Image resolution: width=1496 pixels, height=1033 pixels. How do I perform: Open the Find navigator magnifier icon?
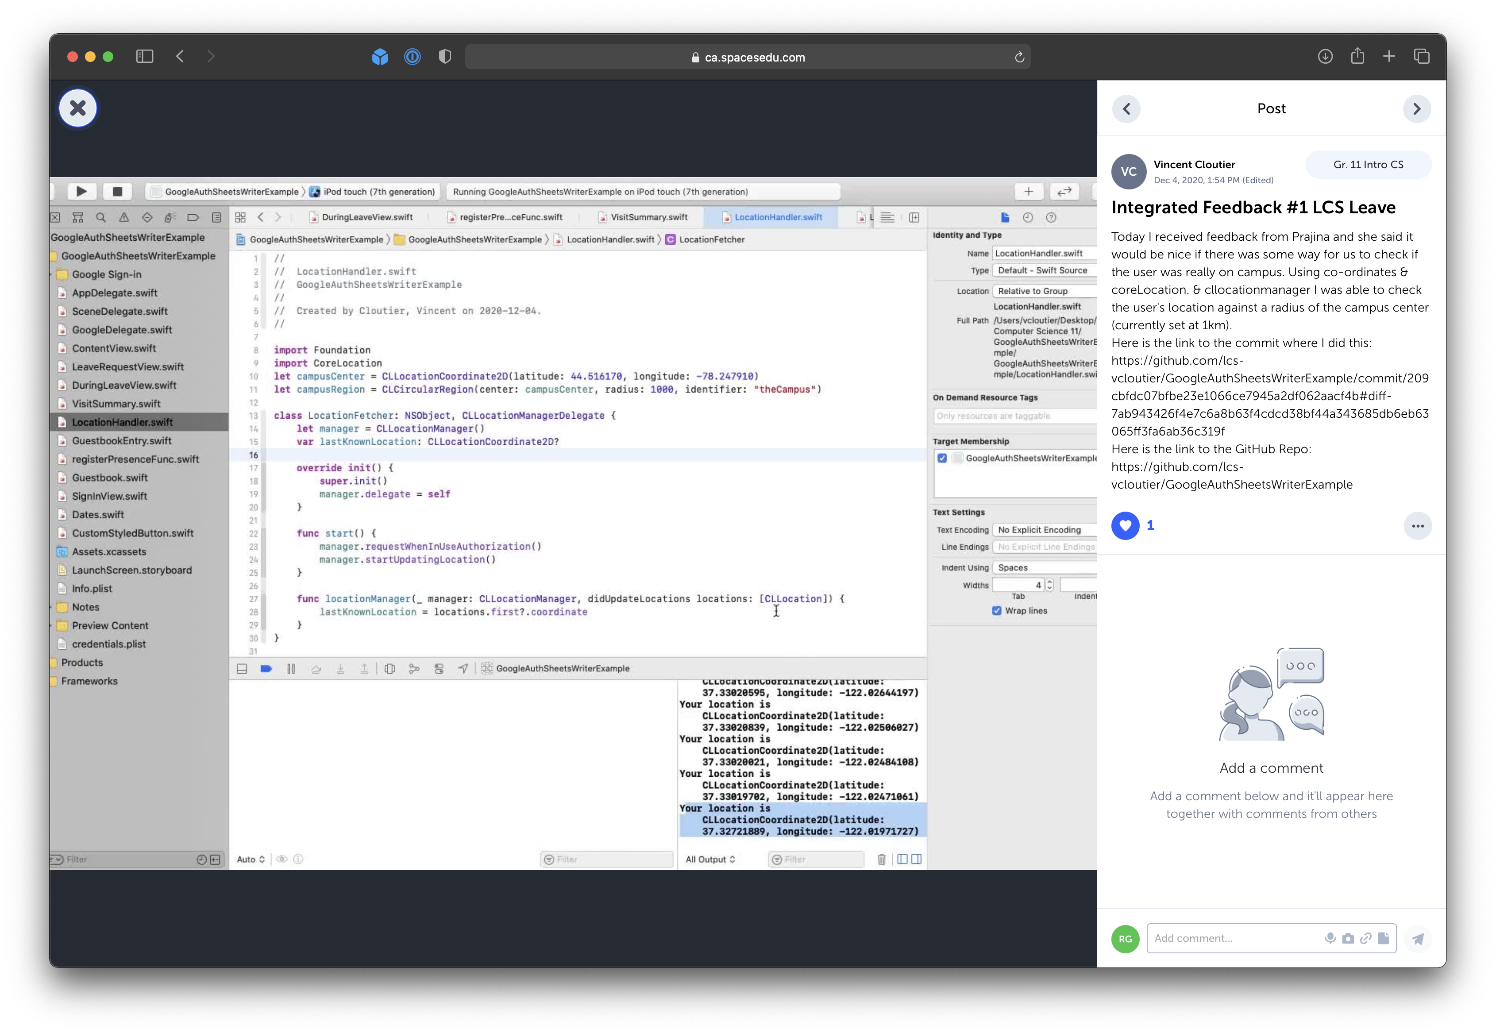point(100,217)
